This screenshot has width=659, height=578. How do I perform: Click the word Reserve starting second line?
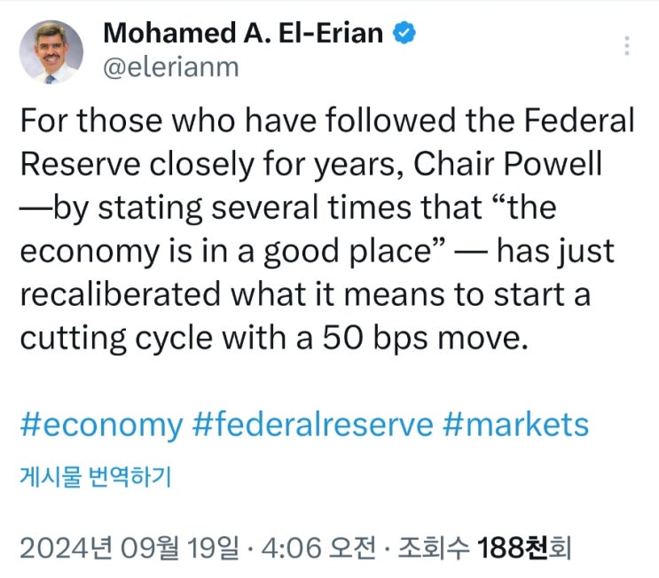coord(81,163)
